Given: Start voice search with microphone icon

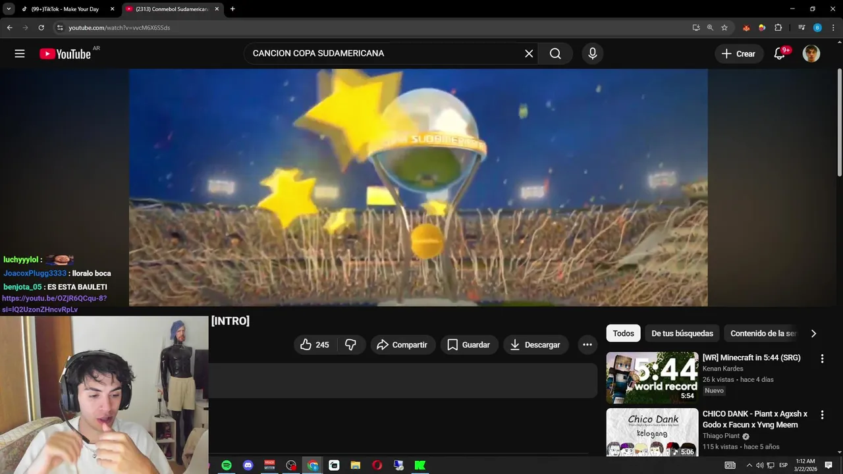Looking at the screenshot, I should point(592,54).
